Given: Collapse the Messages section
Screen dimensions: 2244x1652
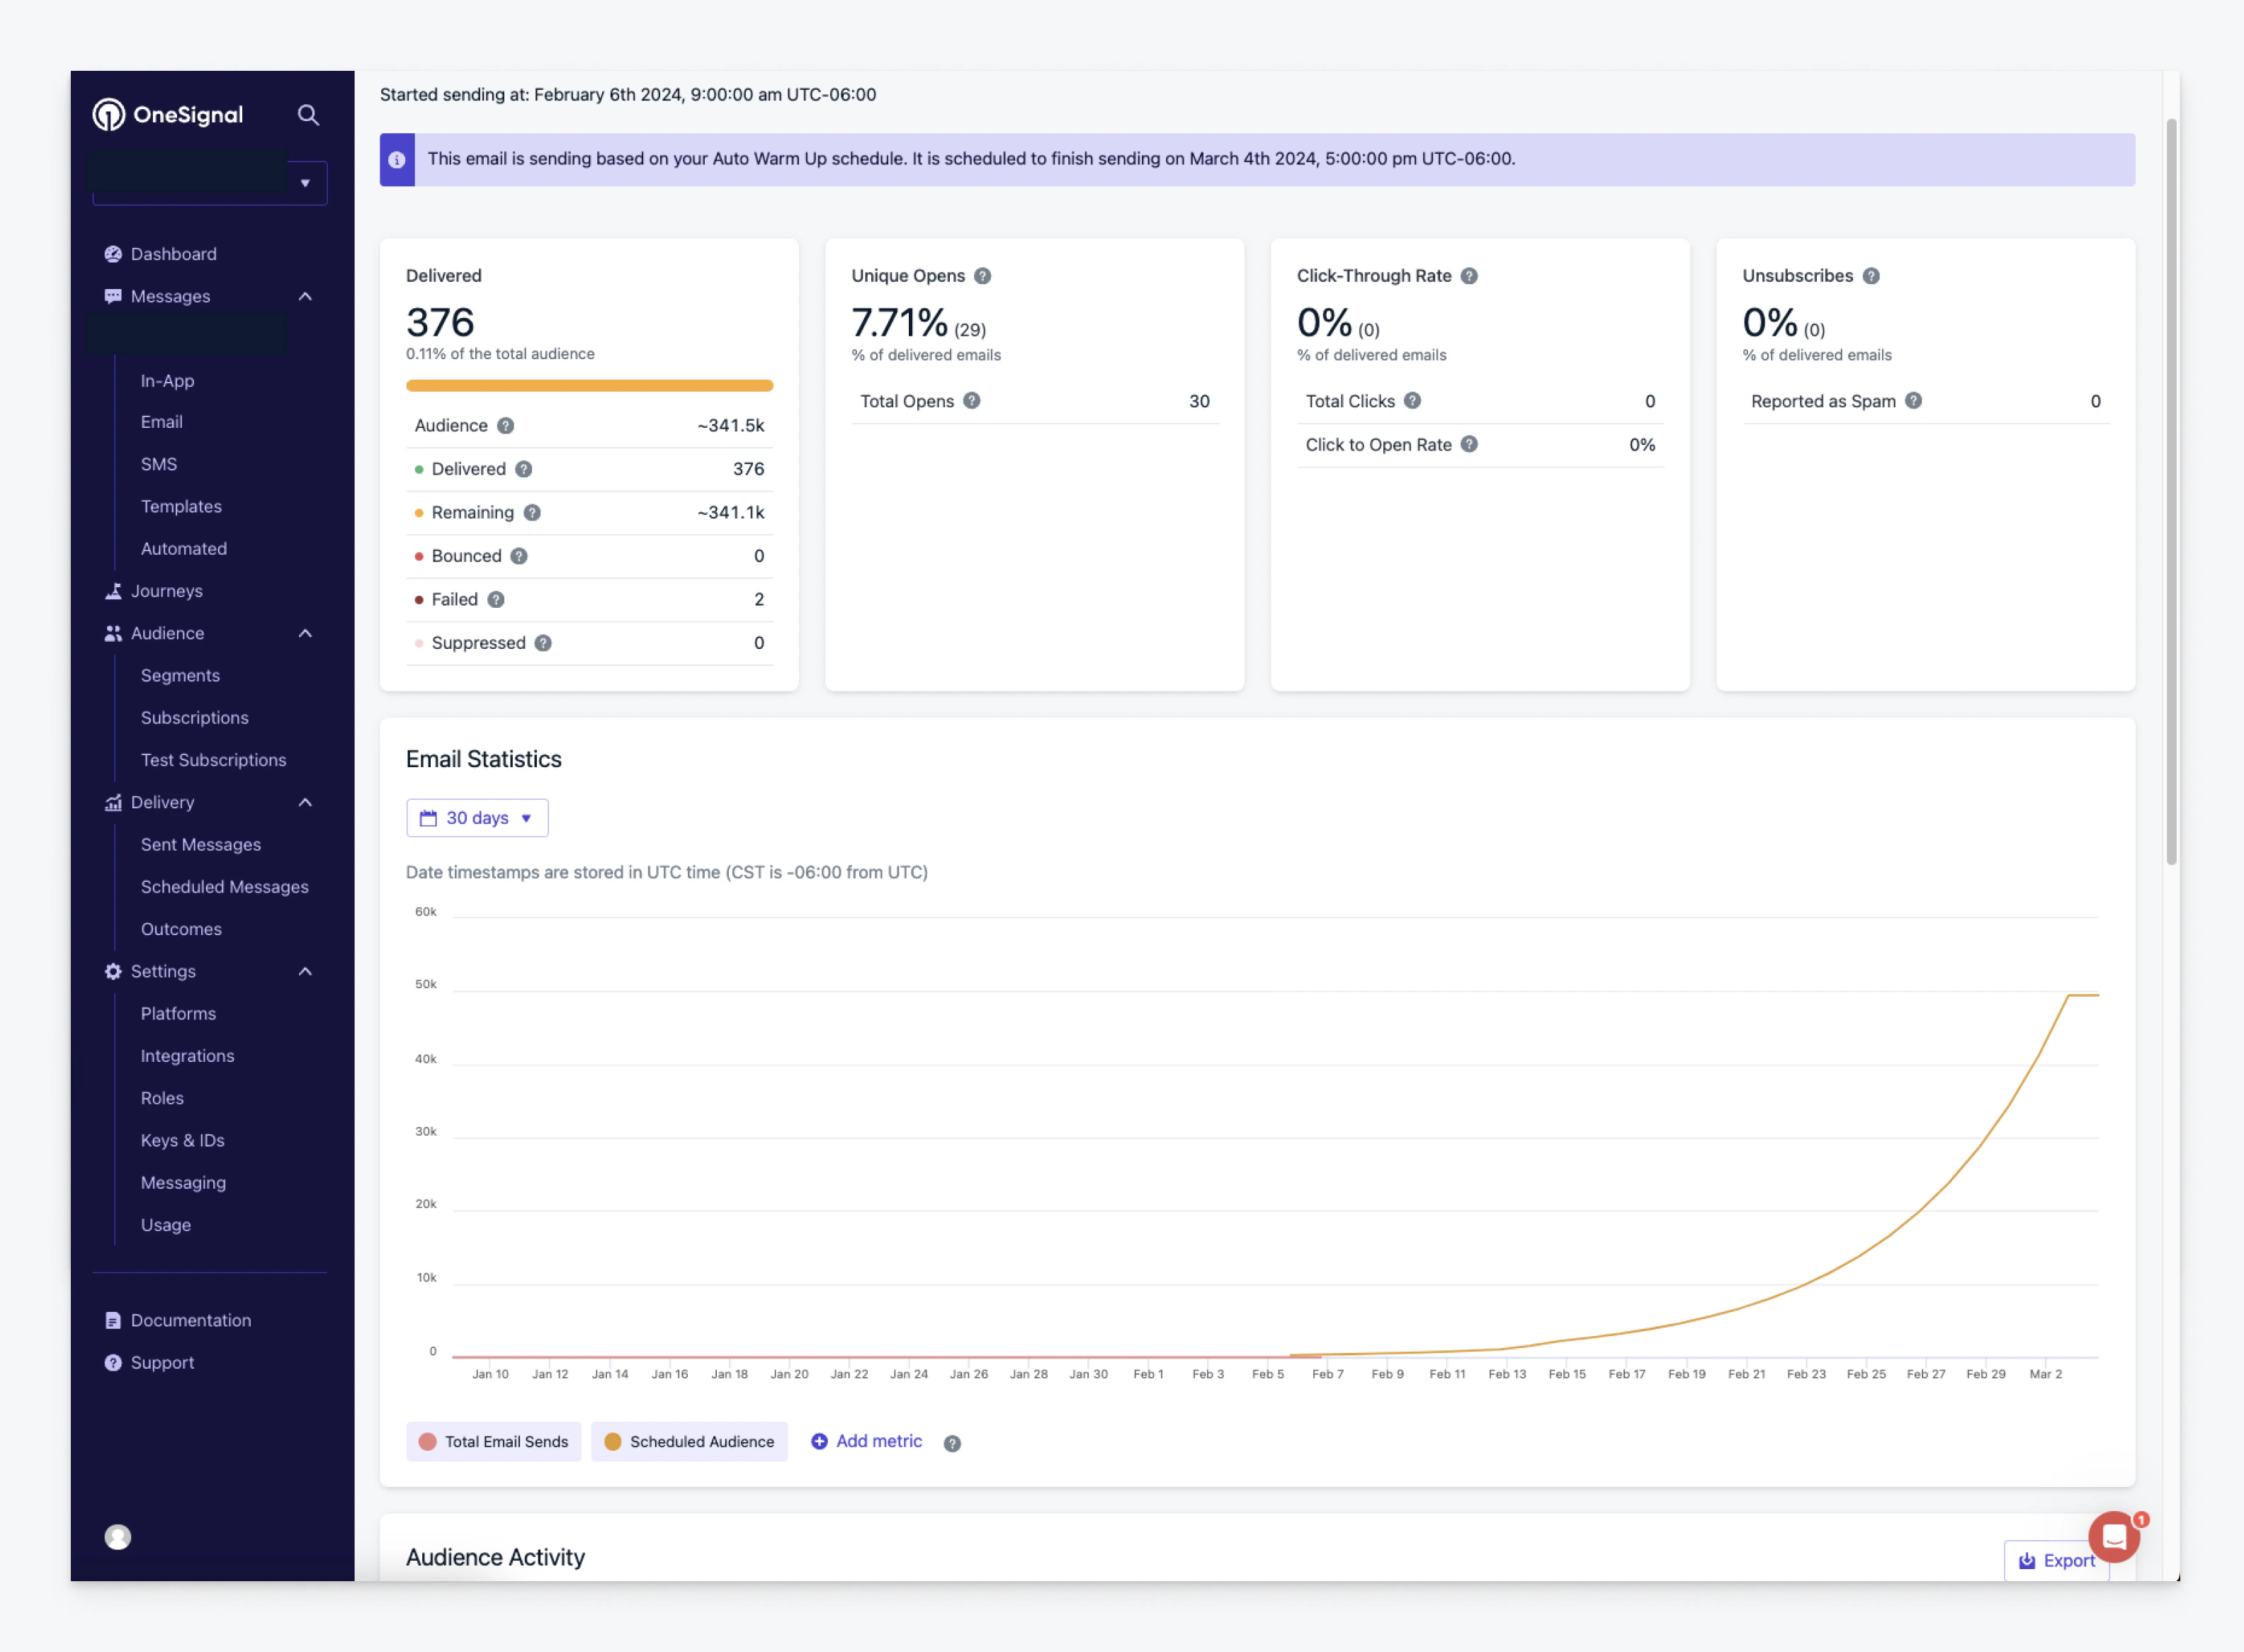Looking at the screenshot, I should (x=305, y=296).
